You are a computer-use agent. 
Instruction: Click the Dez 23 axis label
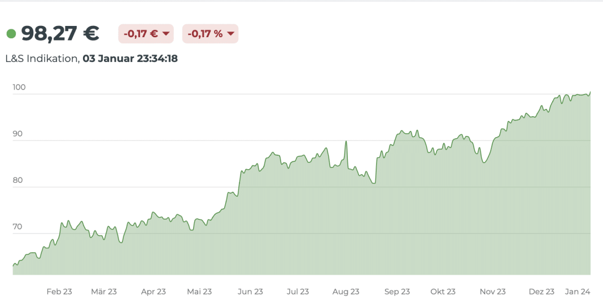541,292
